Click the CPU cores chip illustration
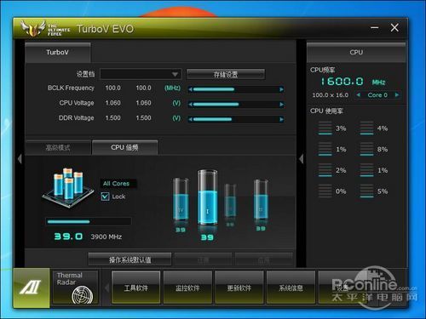Viewport: 426px width, 319px height. [68, 188]
